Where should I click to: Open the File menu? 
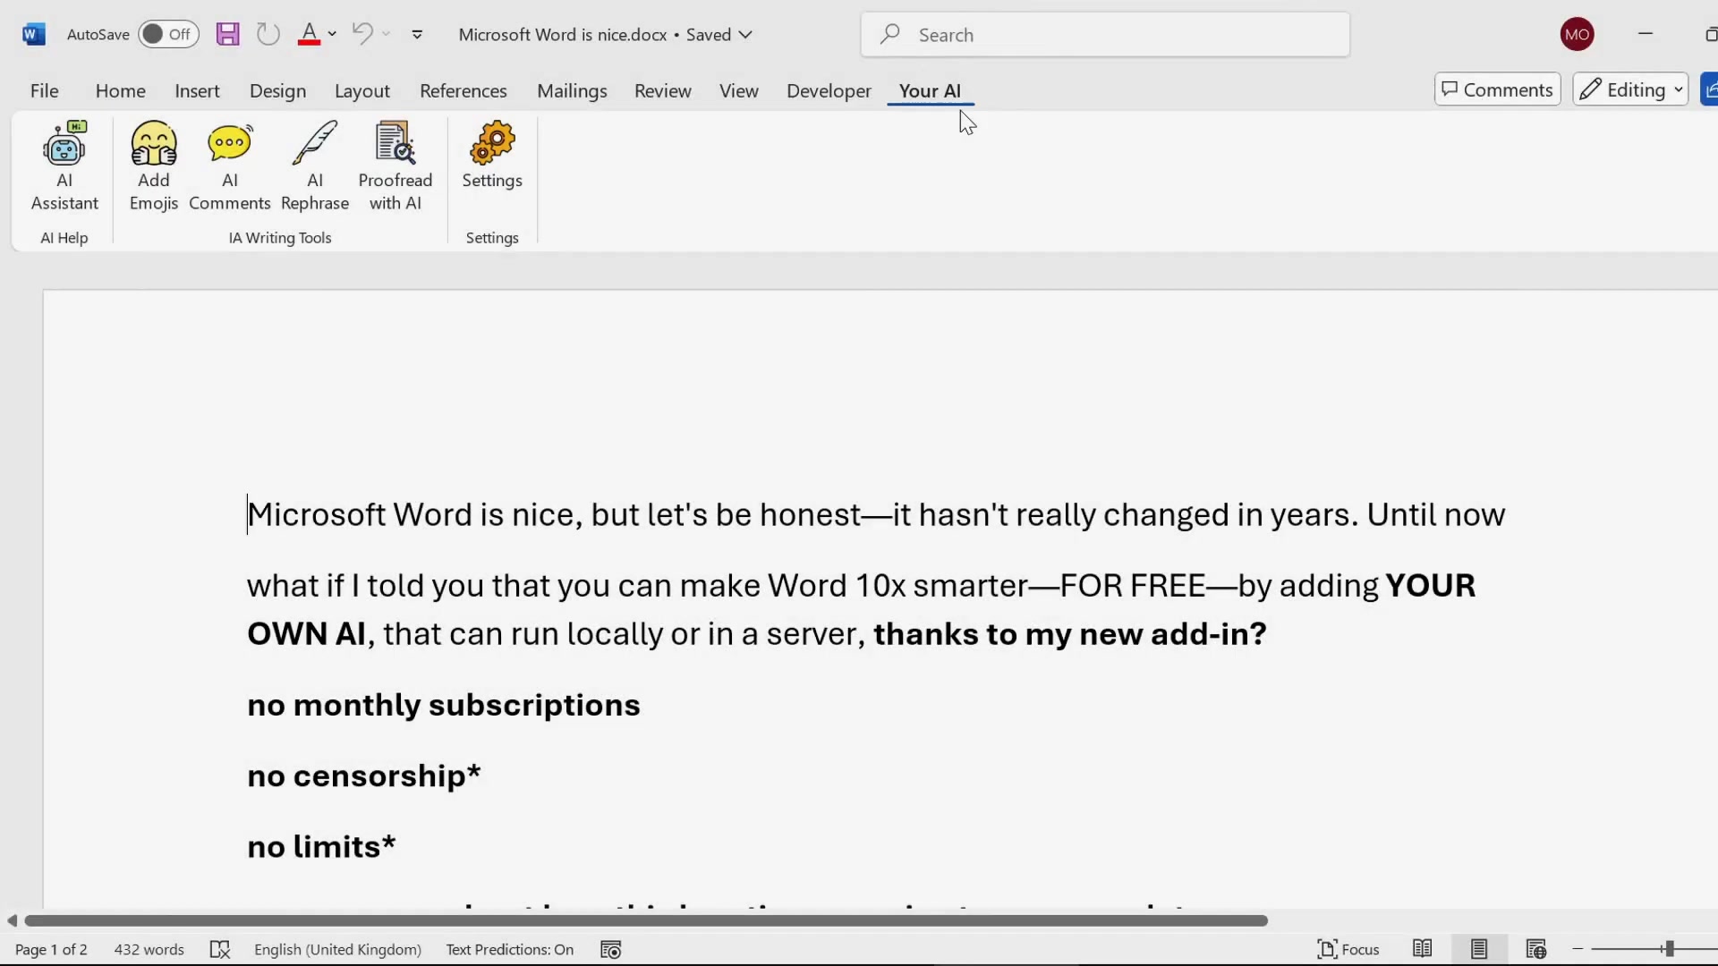(x=44, y=90)
